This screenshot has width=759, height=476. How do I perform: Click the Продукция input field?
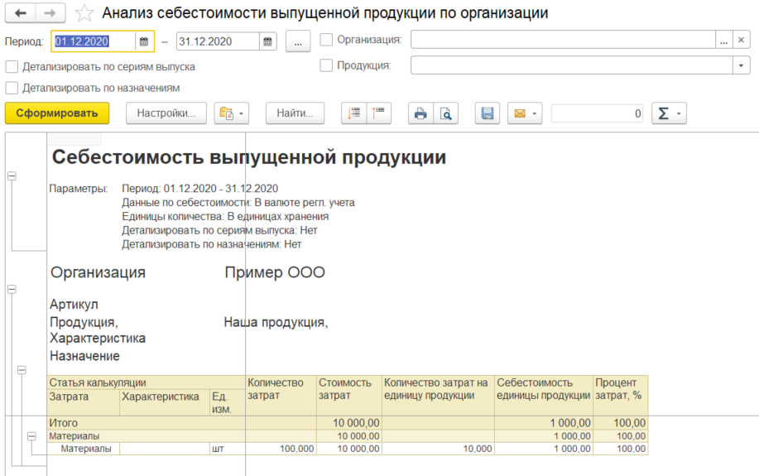[x=572, y=65]
